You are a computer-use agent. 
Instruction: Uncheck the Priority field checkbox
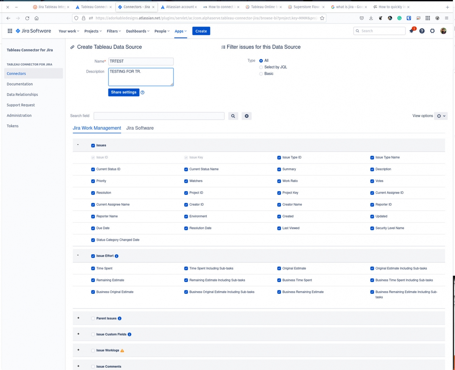[93, 181]
